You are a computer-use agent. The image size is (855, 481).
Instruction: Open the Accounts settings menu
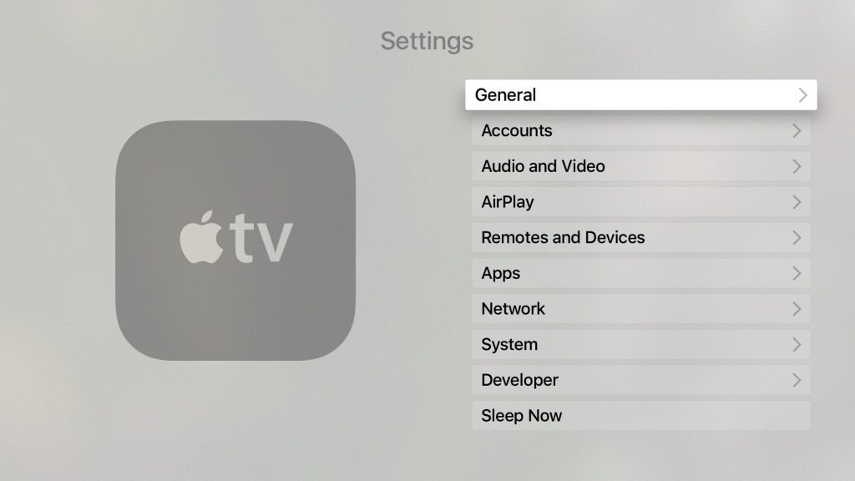pyautogui.click(x=640, y=131)
